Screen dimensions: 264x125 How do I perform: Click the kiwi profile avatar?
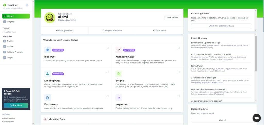[x=50, y=18]
